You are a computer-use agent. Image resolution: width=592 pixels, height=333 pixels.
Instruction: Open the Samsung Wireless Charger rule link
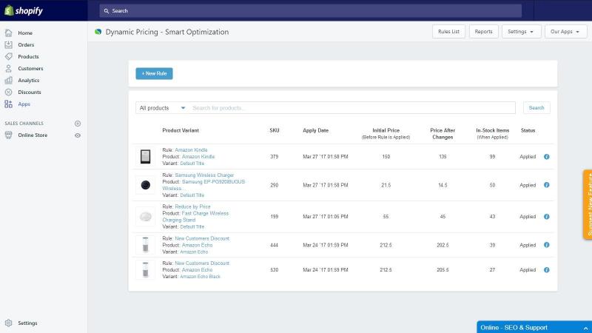[204, 175]
